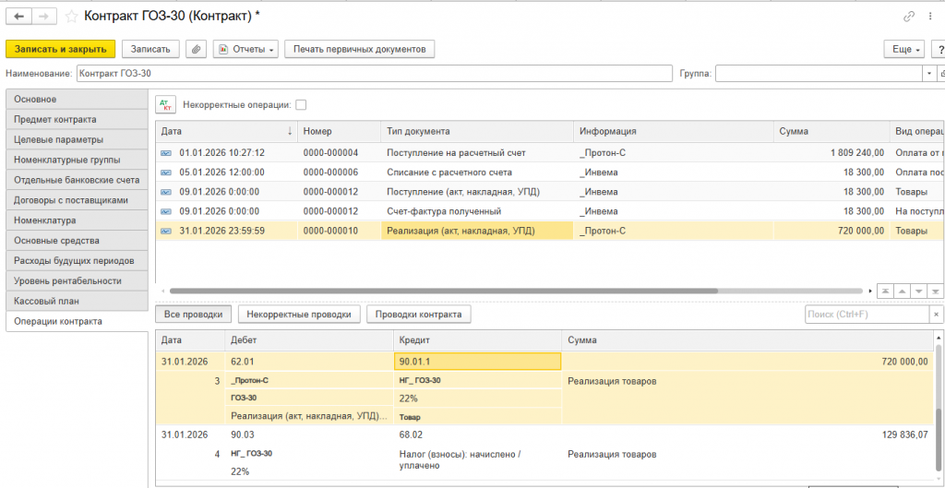945x488 pixels.
Task: Select Поступление (акт, накладная, УПД) row
Action: (x=550, y=192)
